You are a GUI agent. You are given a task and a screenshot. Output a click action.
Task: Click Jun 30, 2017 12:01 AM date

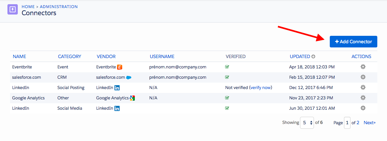click(312, 108)
